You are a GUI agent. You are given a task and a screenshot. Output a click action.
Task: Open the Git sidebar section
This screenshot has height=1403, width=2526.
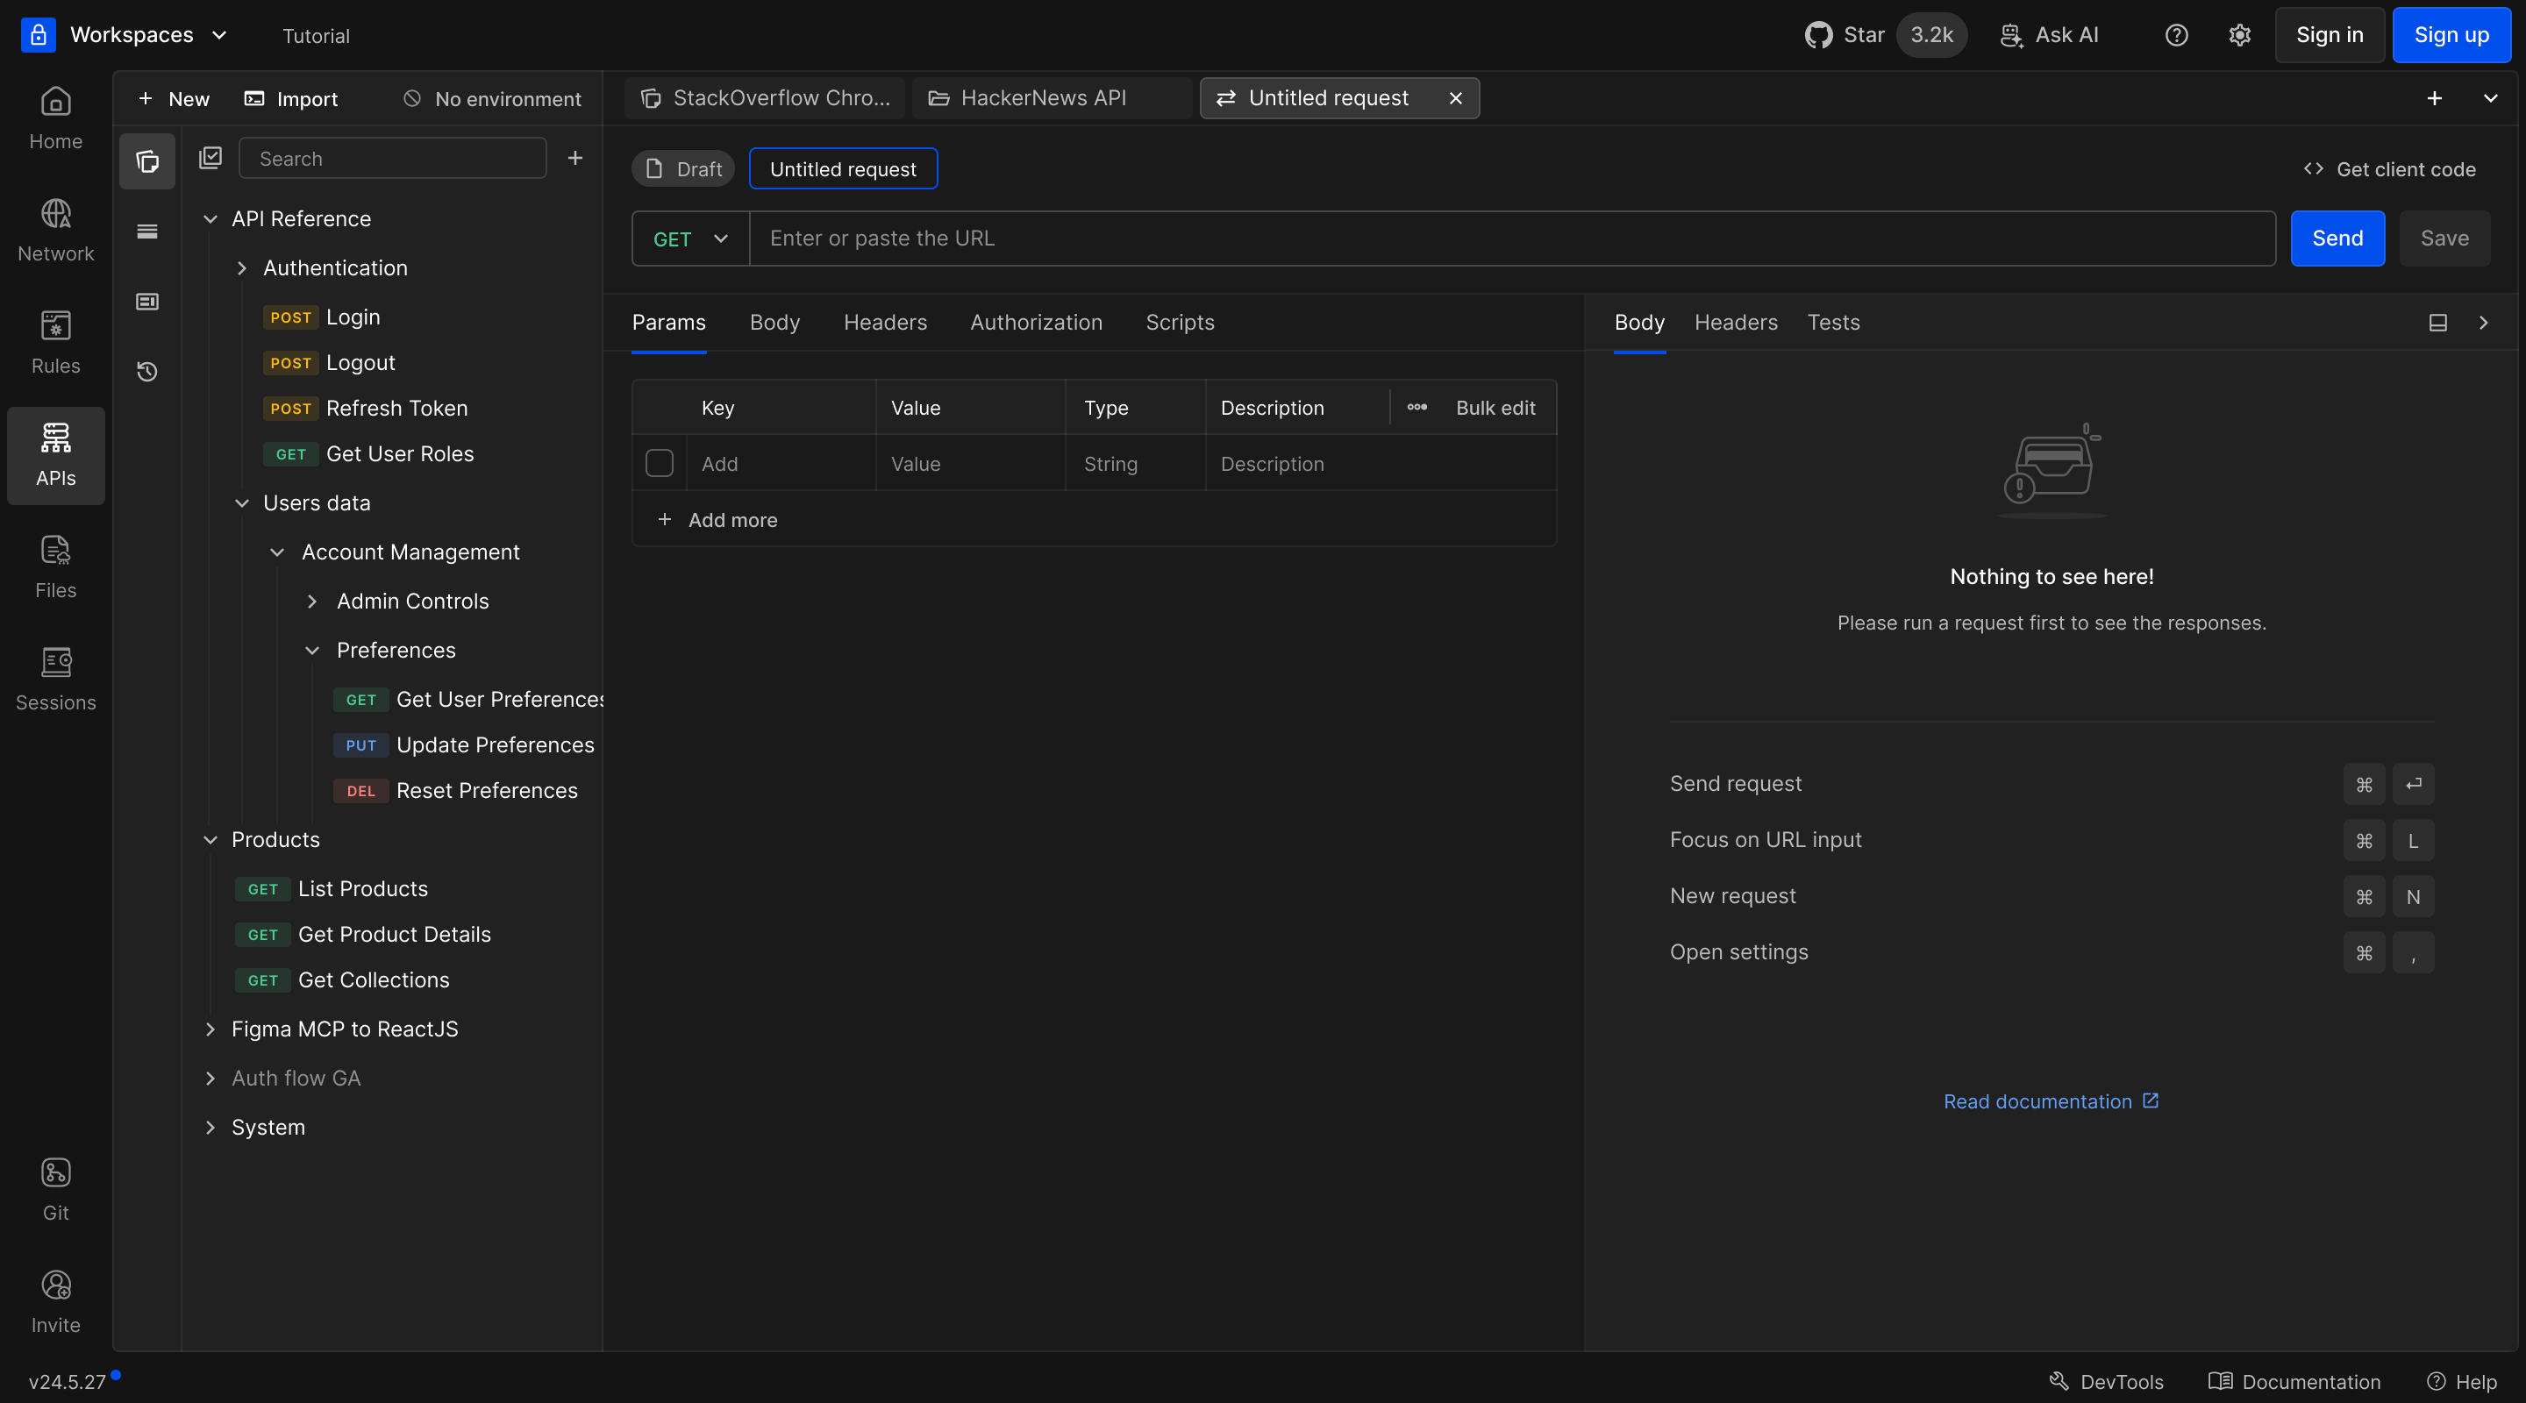[x=56, y=1189]
